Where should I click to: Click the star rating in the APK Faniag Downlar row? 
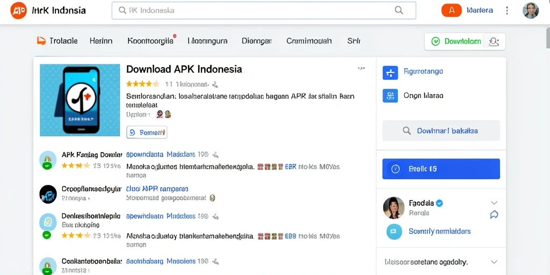[x=75, y=165]
